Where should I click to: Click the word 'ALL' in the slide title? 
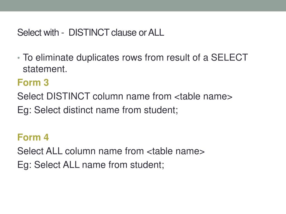coord(156,33)
